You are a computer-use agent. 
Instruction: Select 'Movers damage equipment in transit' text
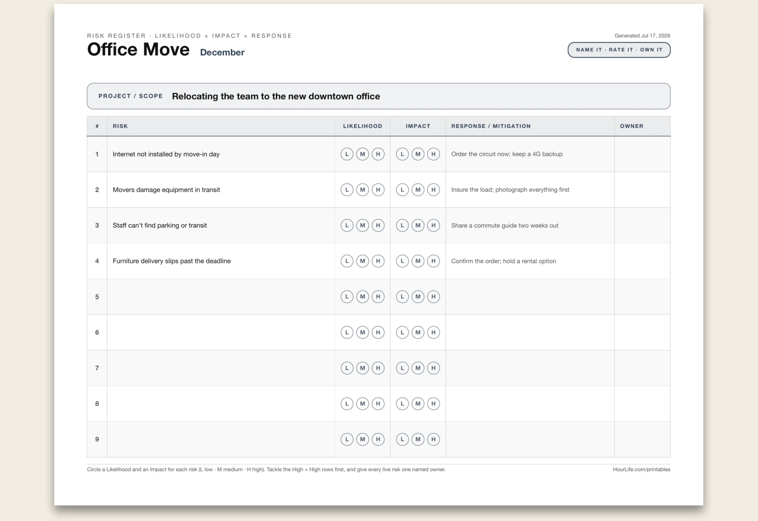[x=166, y=189]
